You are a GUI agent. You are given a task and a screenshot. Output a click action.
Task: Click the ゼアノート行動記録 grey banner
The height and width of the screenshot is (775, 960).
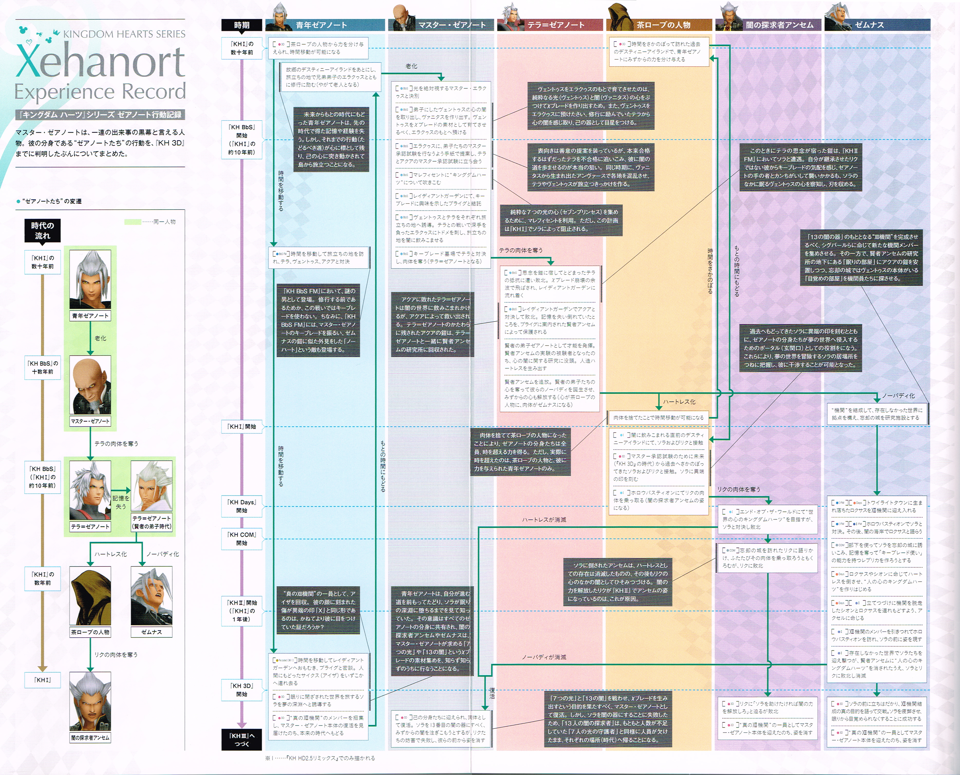pyautogui.click(x=100, y=115)
